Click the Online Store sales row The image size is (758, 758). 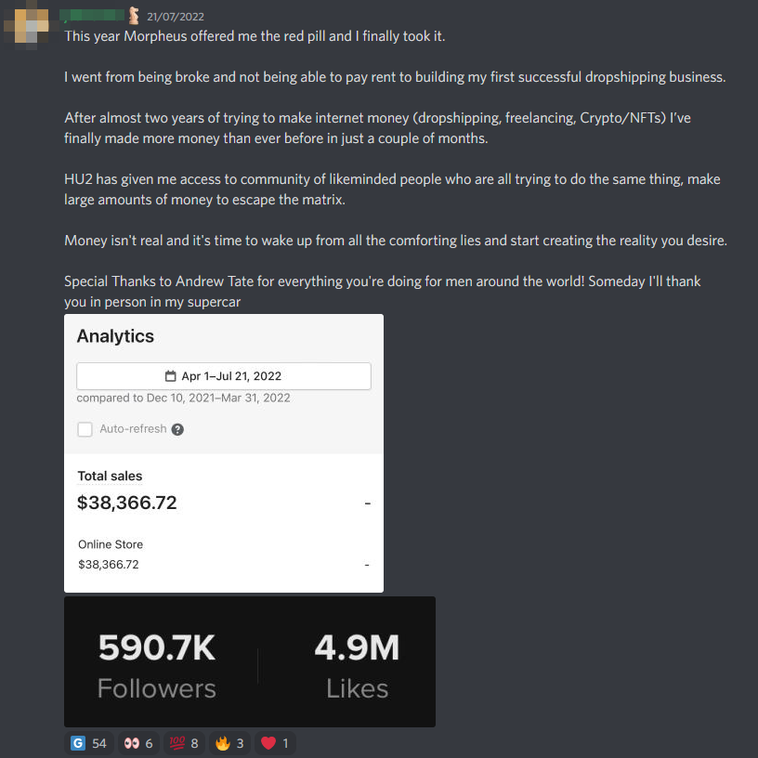pos(223,555)
